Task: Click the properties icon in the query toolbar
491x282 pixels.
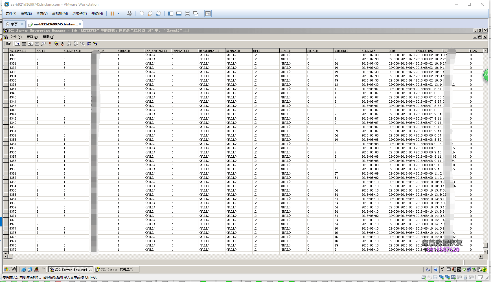Action: [x=8, y=44]
